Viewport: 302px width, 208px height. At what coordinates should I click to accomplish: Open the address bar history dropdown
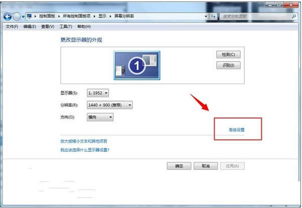pyautogui.click(x=206, y=17)
